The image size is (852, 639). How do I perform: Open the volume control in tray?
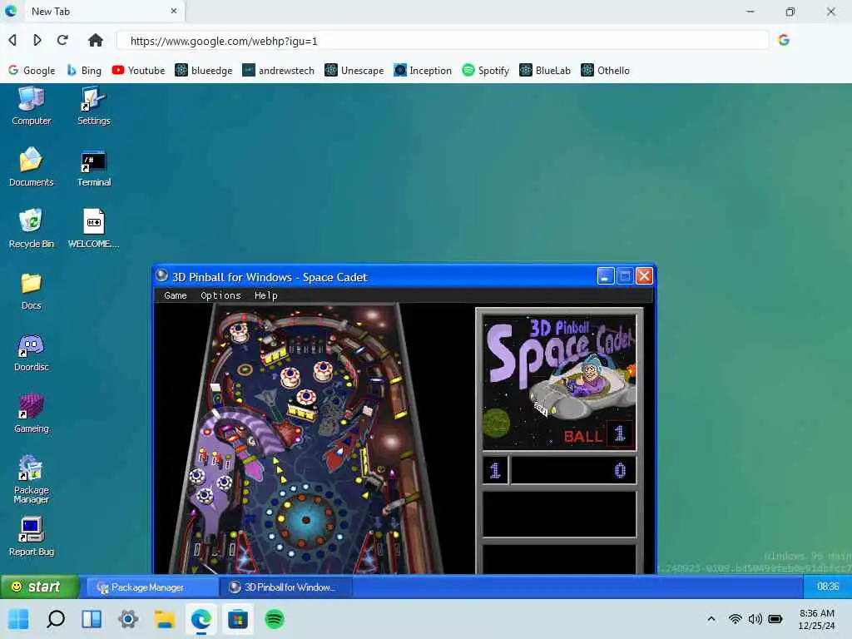click(x=755, y=619)
